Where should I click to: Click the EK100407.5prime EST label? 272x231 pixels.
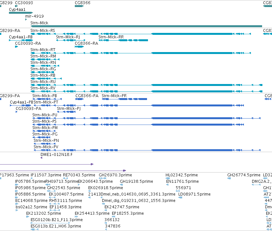(66, 194)
